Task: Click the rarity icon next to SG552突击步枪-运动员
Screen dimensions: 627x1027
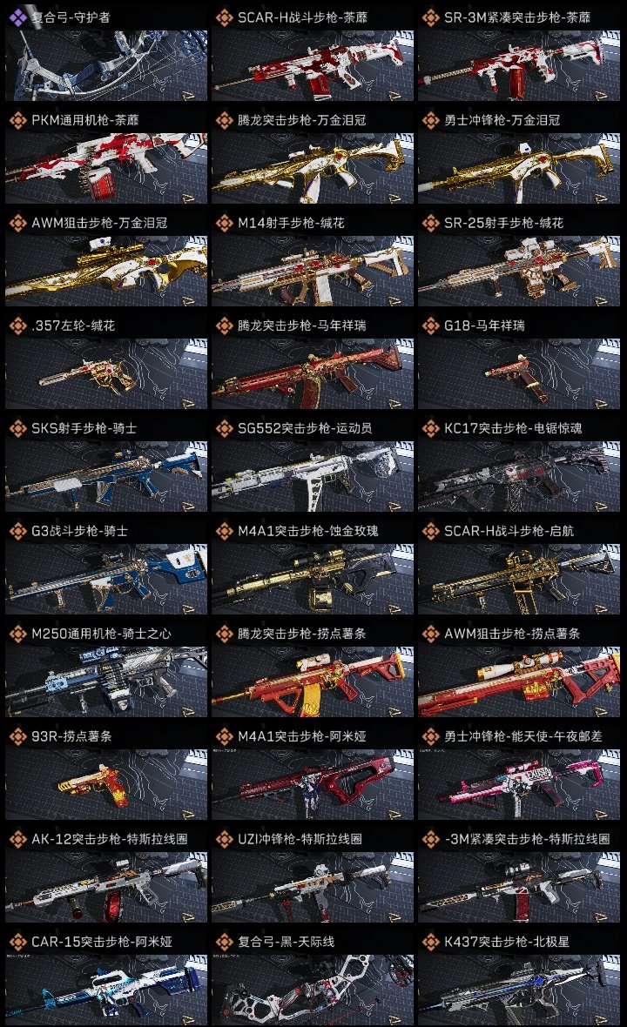Action: click(x=225, y=428)
